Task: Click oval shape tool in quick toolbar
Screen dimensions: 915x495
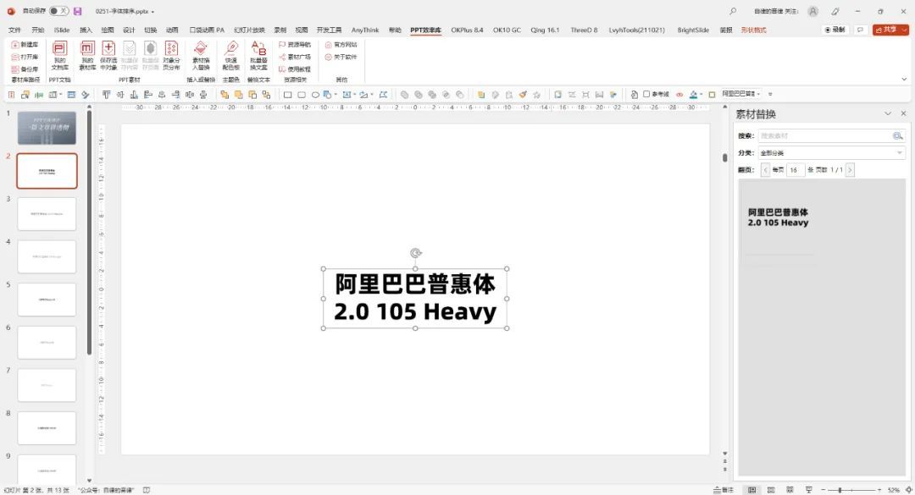Action: (315, 95)
